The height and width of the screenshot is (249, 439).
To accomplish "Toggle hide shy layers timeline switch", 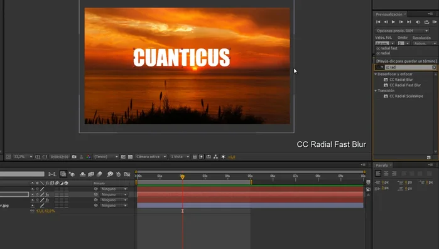I will (83, 174).
